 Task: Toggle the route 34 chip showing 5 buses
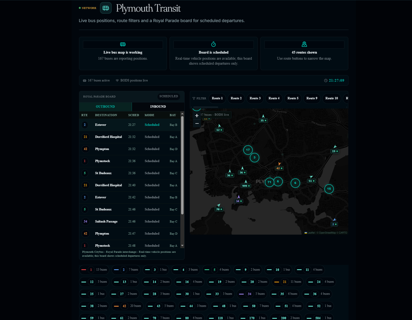252,294
